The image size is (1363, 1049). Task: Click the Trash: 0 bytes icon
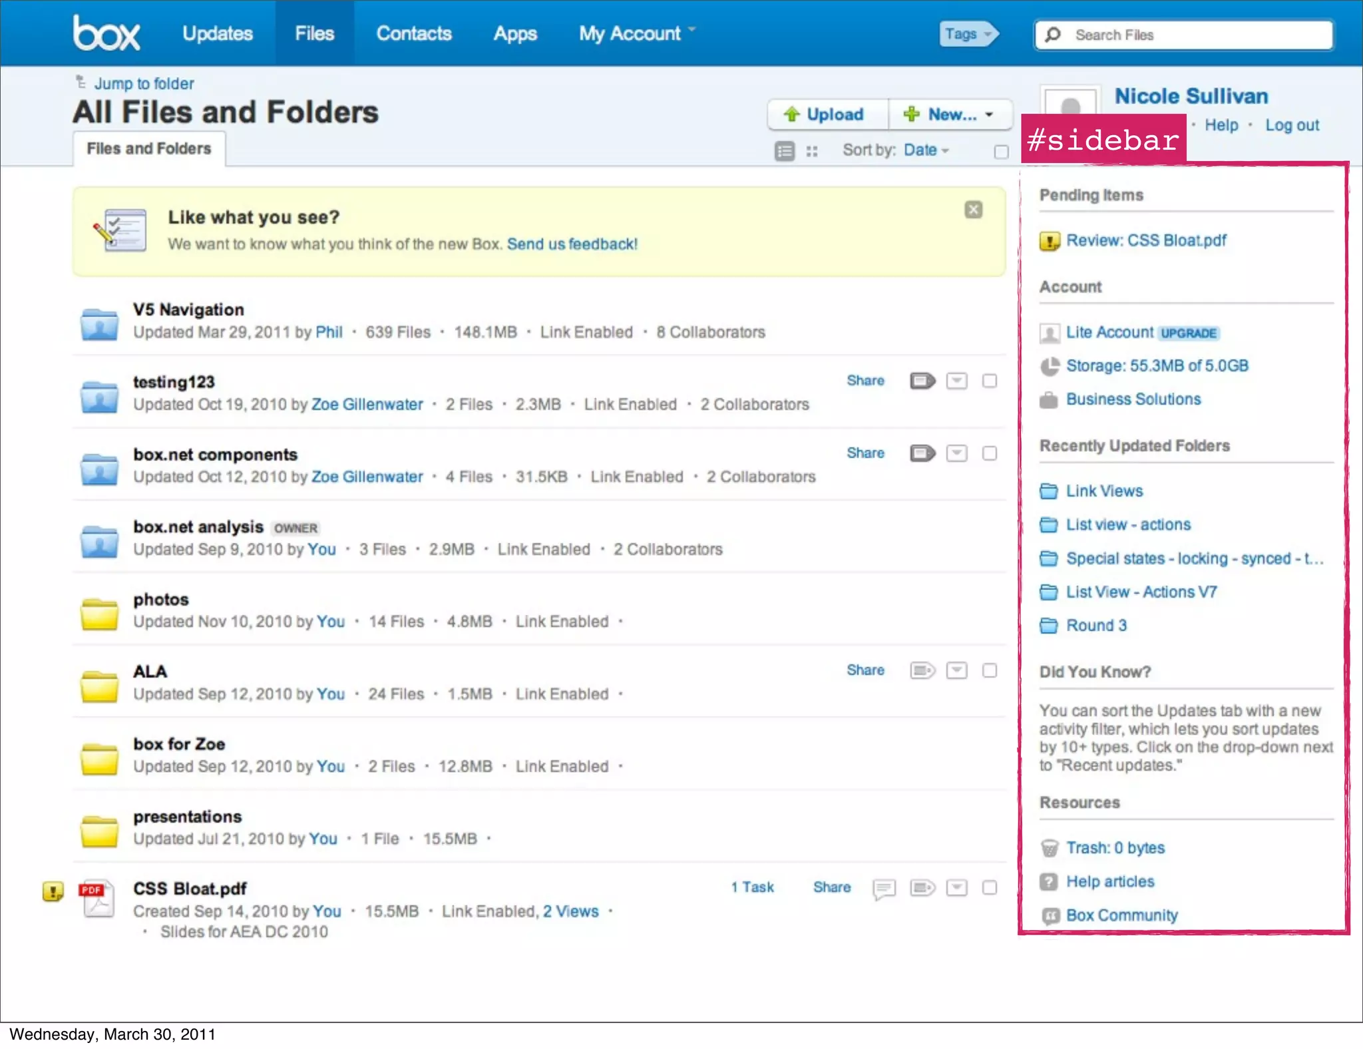(1050, 848)
